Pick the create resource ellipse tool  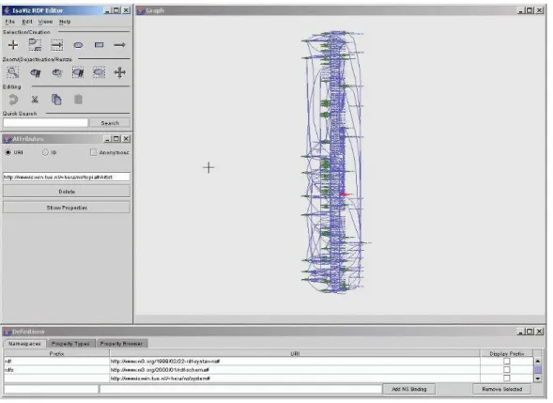point(78,45)
